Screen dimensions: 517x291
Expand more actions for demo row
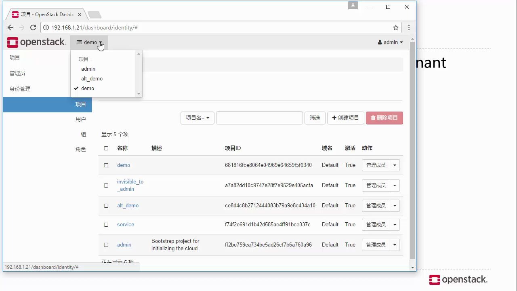pyautogui.click(x=395, y=165)
